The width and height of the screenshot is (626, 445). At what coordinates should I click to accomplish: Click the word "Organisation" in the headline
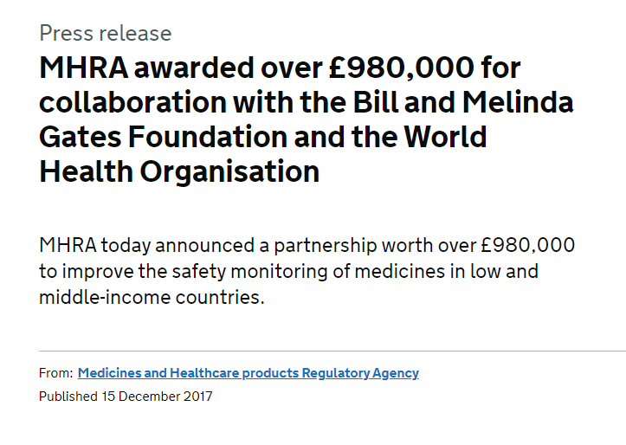tap(229, 172)
